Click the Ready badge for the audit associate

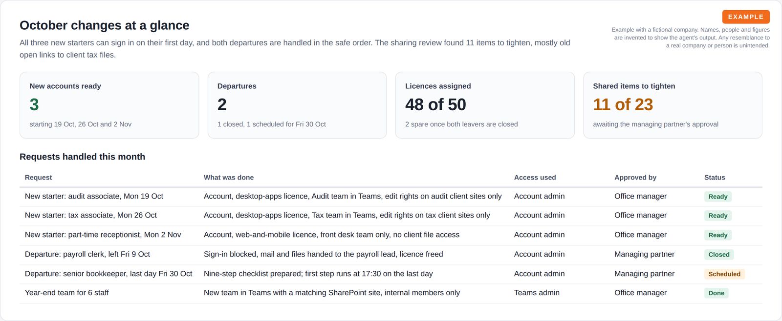(x=718, y=197)
